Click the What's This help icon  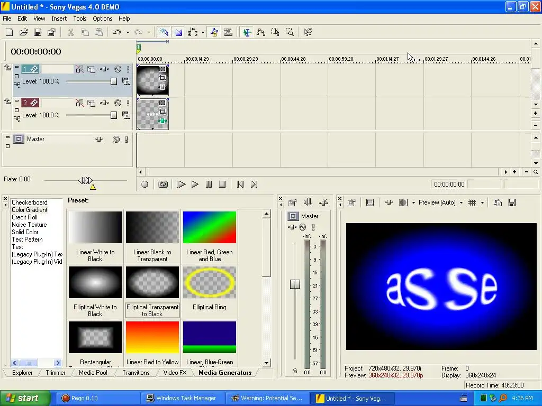click(x=308, y=32)
